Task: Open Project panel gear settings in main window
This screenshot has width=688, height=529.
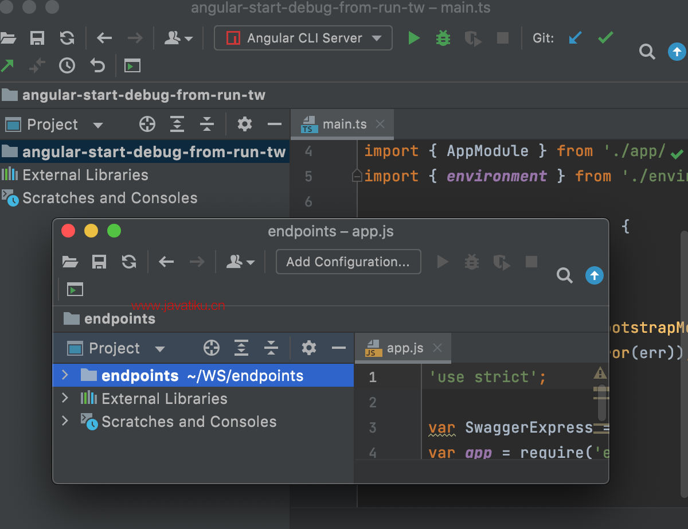Action: point(245,124)
